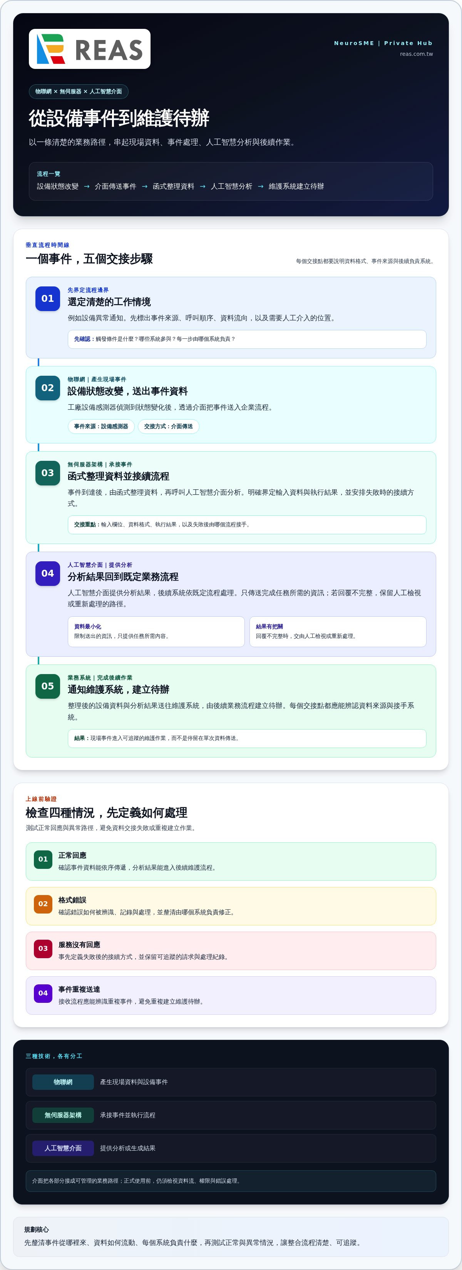The width and height of the screenshot is (462, 1270).
Task: Click the '無伺服器架構 | 承接事件' step label
Action: [100, 465]
